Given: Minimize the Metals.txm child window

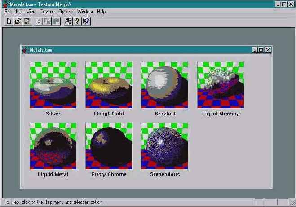Looking at the screenshot, I should coord(255,50).
